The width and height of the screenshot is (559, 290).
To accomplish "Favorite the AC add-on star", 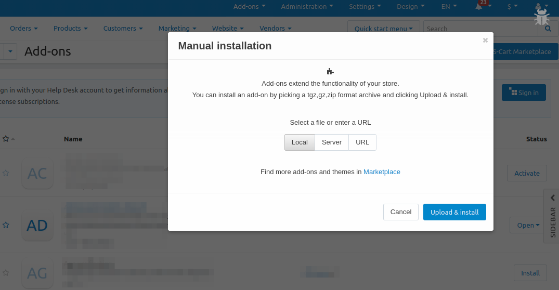I will coord(6,173).
